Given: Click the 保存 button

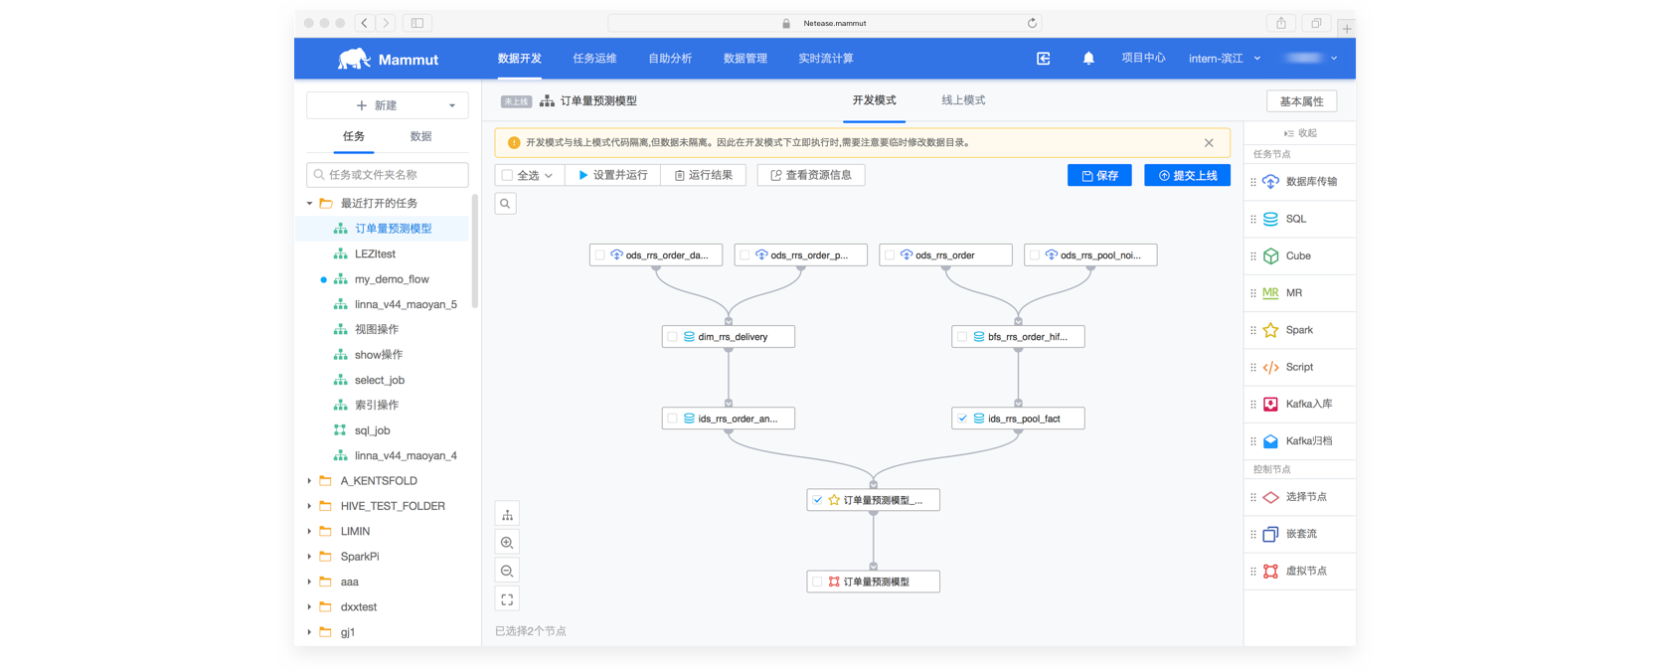Looking at the screenshot, I should tap(1099, 176).
